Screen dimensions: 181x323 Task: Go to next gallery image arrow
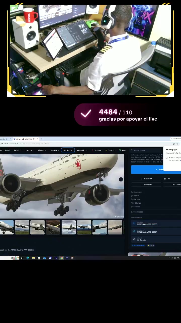pyautogui.click(x=121, y=179)
